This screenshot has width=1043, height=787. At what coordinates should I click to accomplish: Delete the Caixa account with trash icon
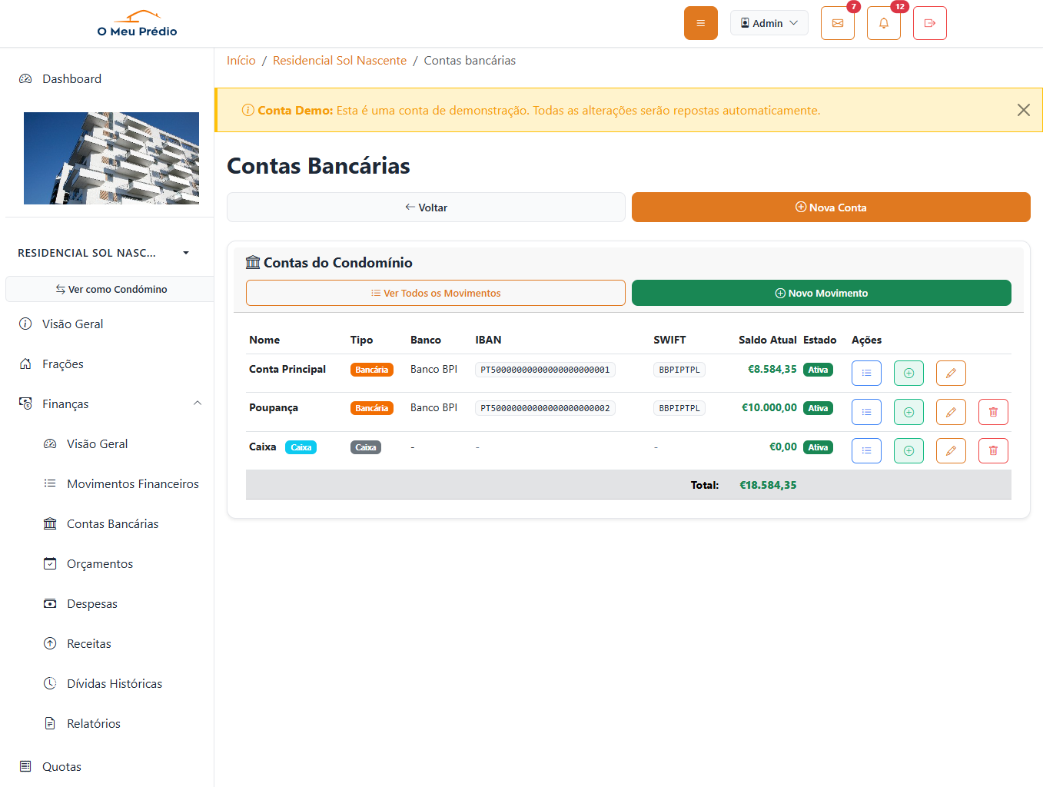[993, 450]
